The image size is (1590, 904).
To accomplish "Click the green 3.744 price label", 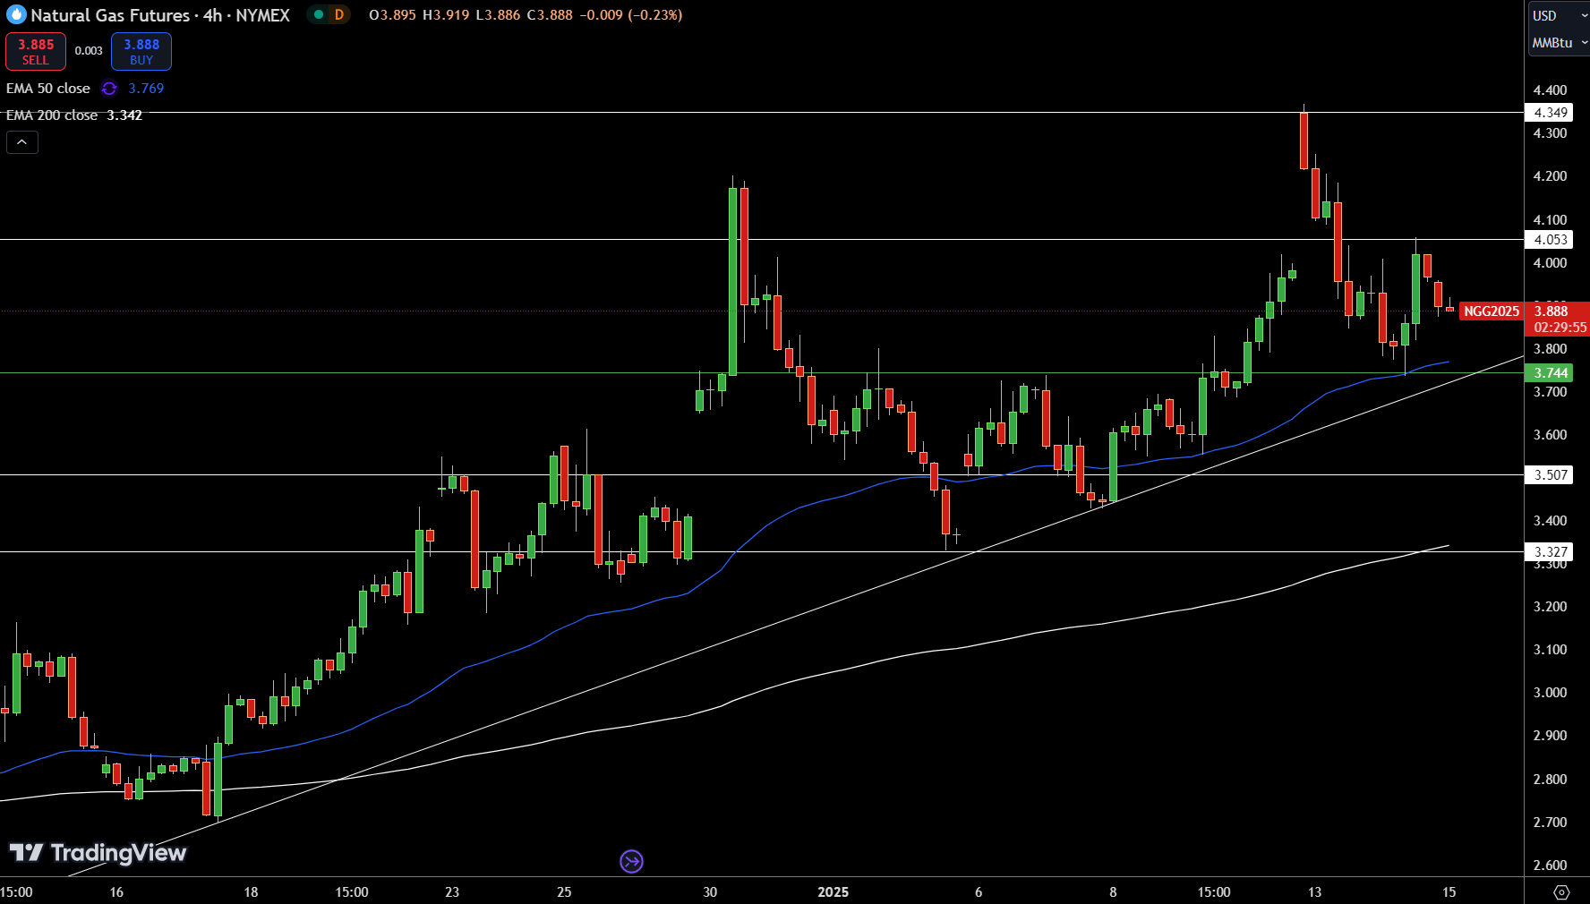I will click(x=1549, y=373).
